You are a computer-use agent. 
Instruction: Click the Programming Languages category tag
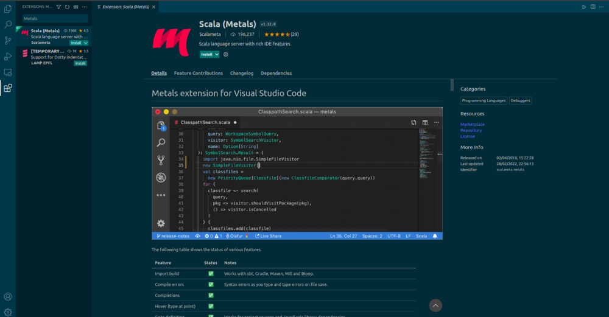(484, 100)
